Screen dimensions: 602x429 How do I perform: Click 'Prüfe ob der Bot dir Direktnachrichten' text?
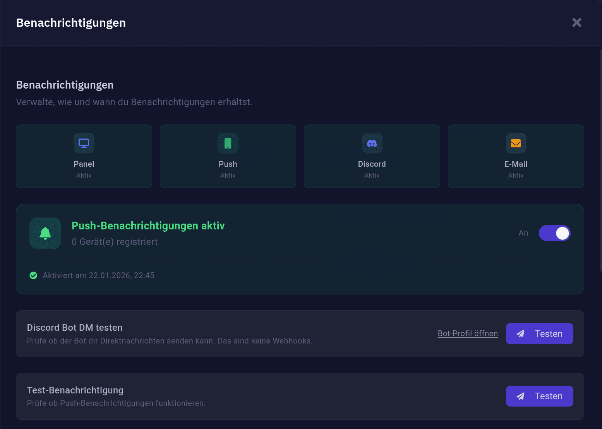pyautogui.click(x=170, y=341)
